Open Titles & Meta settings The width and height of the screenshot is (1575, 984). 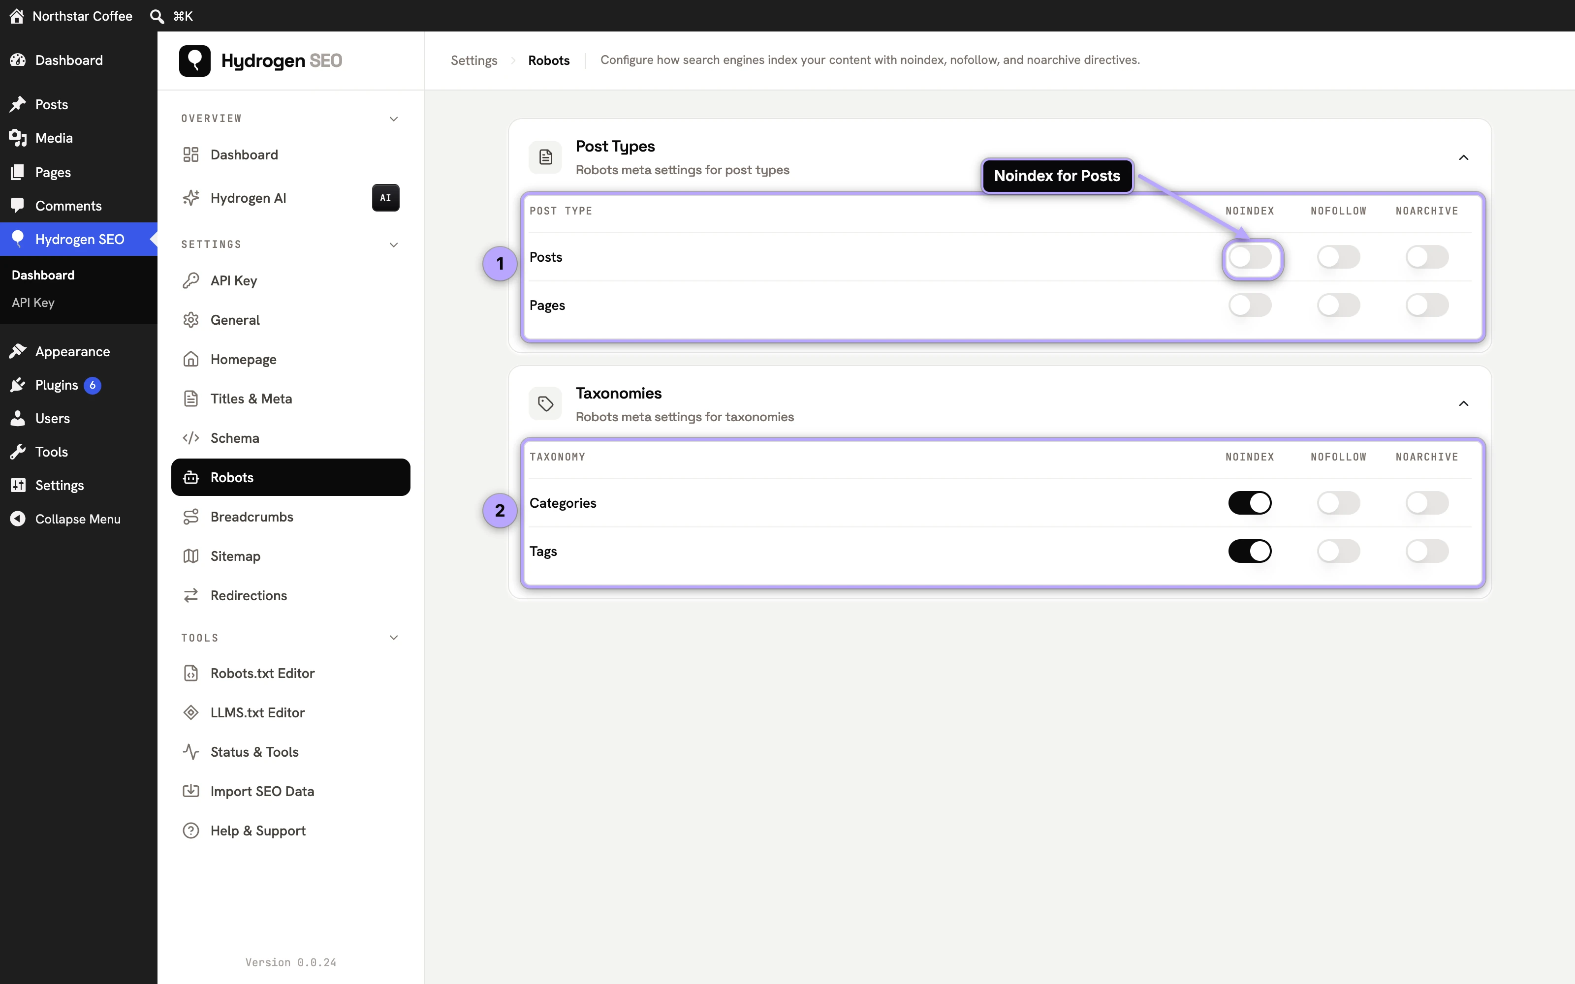(290, 399)
